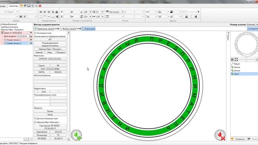Click the mirror triangle button in Другое group
The image size is (258, 145).
click(x=187, y=17)
